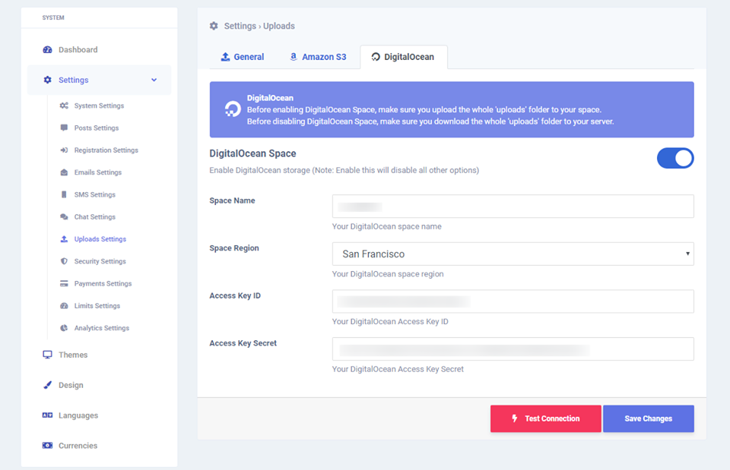Click the Settings breadcrumb text

pos(240,26)
